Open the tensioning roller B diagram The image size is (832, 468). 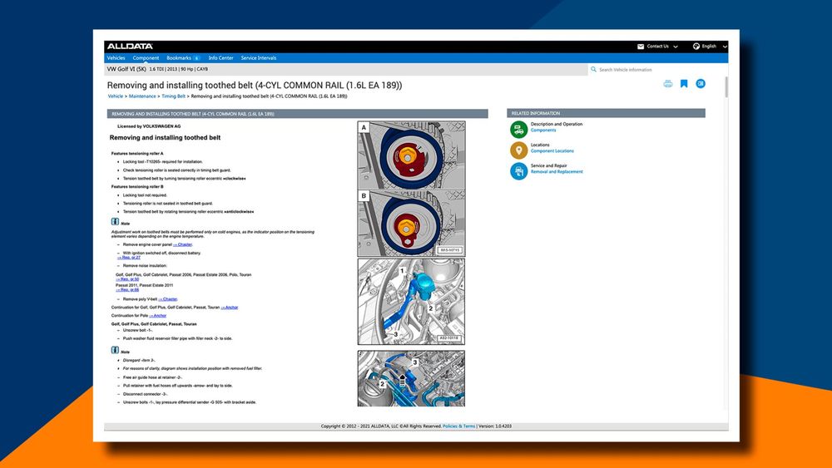411,223
